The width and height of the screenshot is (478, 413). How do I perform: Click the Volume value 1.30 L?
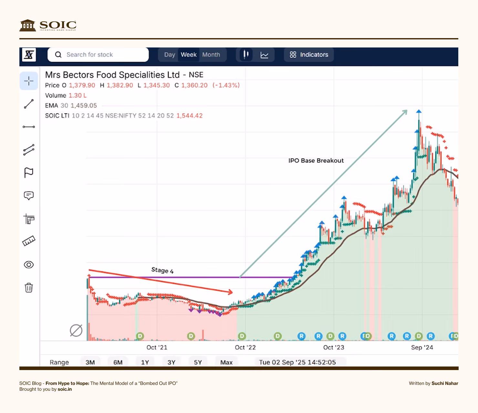[78, 96]
